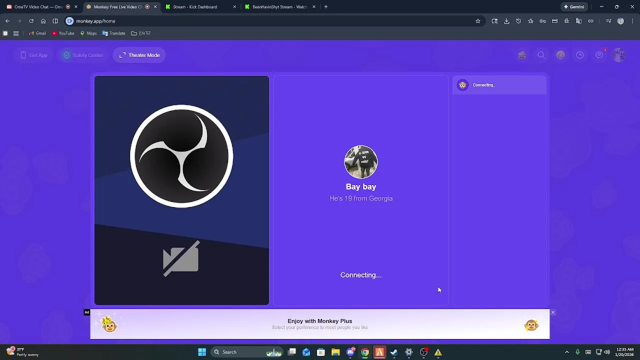Close the OmeTV Video Chat tab
The height and width of the screenshot is (360, 640).
(x=76, y=7)
